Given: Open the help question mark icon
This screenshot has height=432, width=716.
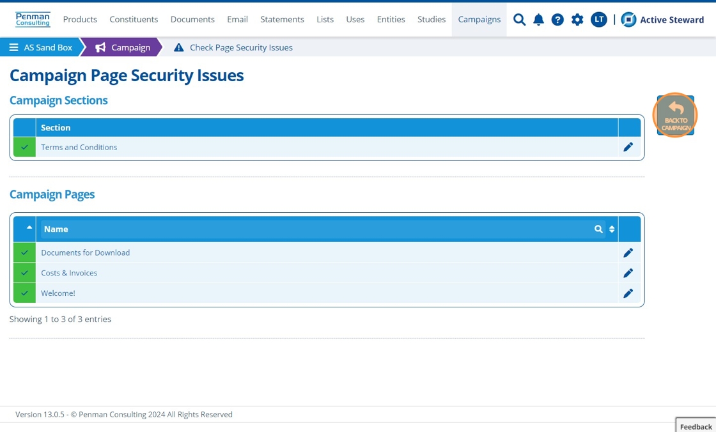Looking at the screenshot, I should pyautogui.click(x=557, y=20).
